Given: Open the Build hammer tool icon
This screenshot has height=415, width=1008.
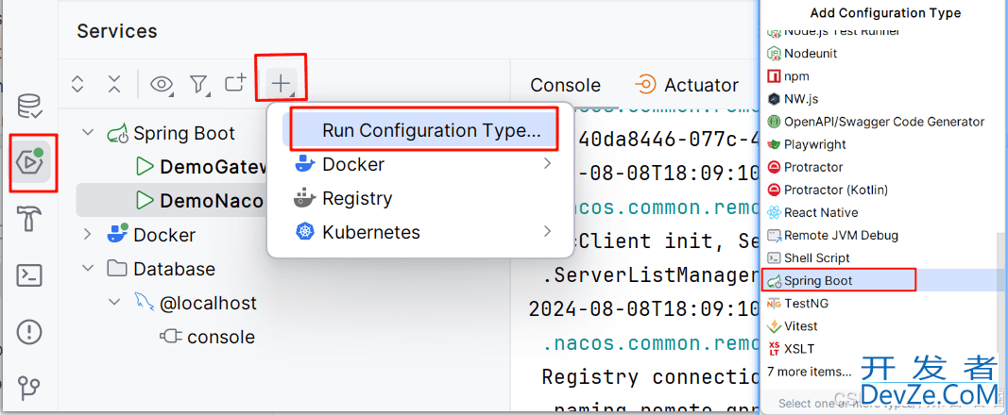Looking at the screenshot, I should [x=29, y=220].
